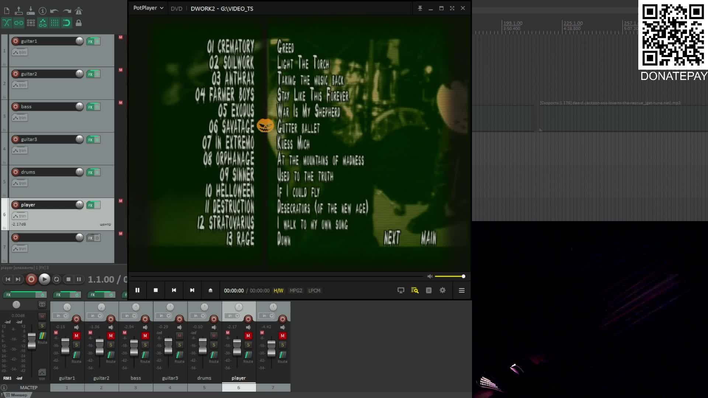Click red M mute indicator beside guitar1 track
This screenshot has width=708, height=398.
pyautogui.click(x=121, y=37)
